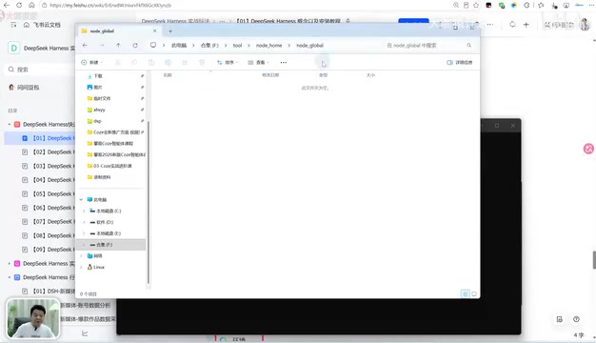Open the Sort dropdown in Explorer
The image size is (596, 343).
tap(228, 62)
